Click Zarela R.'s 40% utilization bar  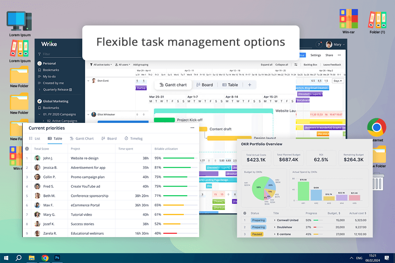180,233
